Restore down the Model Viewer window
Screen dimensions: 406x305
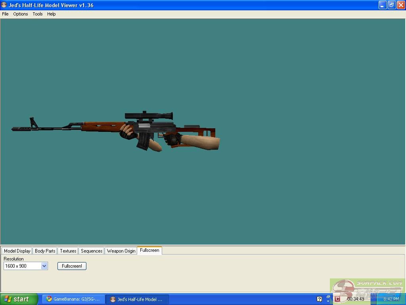click(x=392, y=5)
